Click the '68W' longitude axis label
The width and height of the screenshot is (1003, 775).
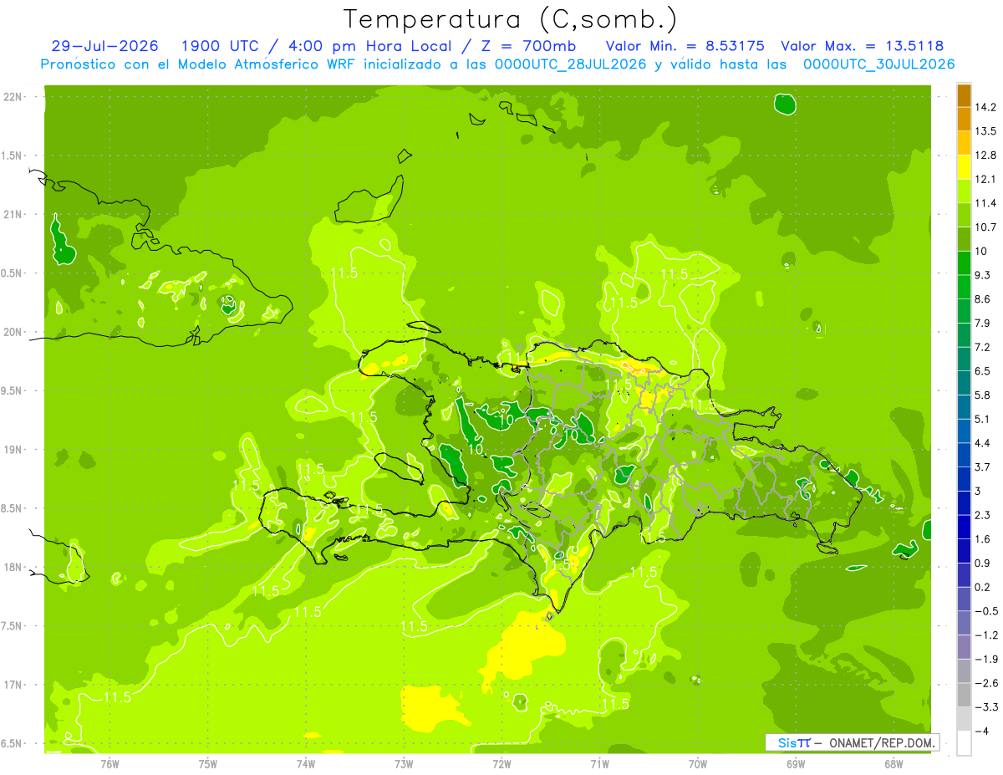[x=894, y=763]
